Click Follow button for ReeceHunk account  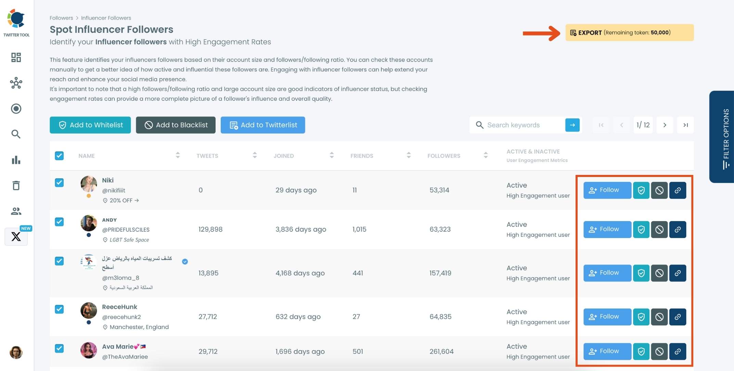click(x=607, y=317)
